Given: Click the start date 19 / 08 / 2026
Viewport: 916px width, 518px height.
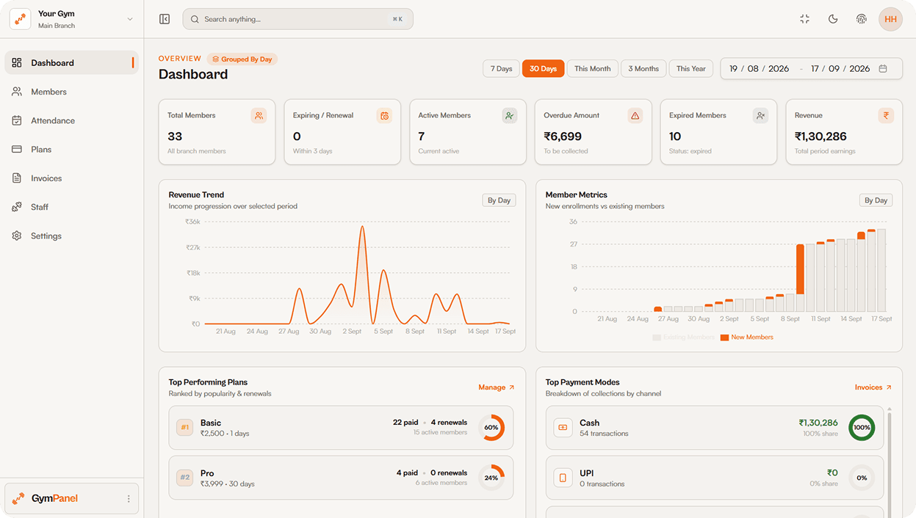Looking at the screenshot, I should [x=759, y=69].
